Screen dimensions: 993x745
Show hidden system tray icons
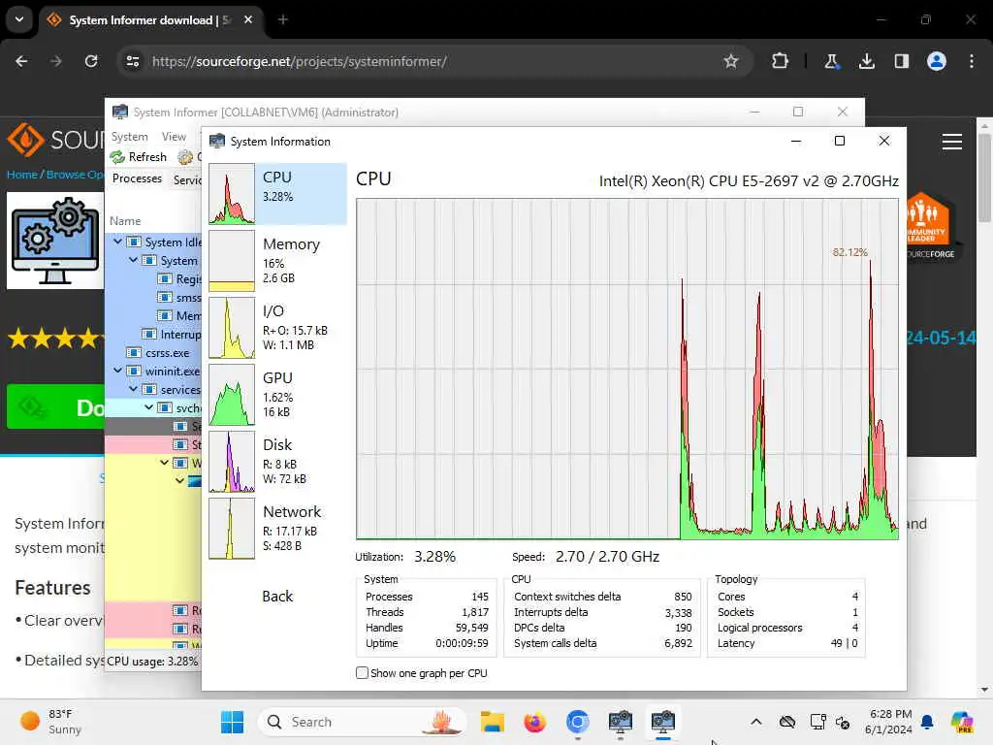click(756, 722)
